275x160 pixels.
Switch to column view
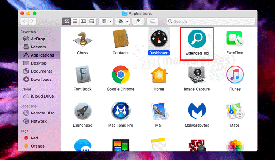(83, 21)
